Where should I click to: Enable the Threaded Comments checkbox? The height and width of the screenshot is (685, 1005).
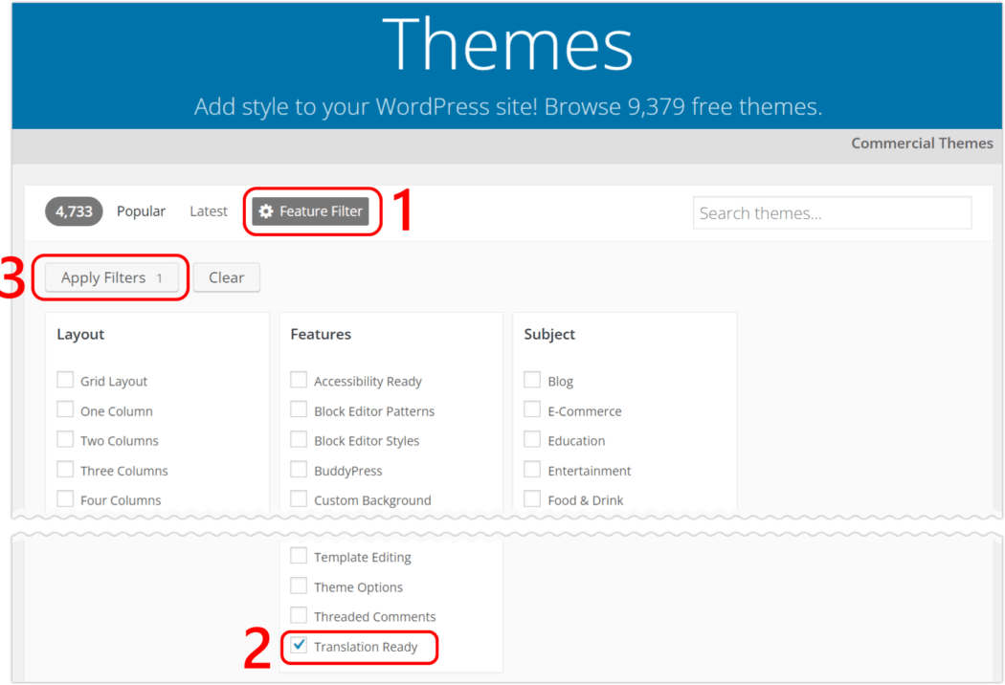[299, 615]
